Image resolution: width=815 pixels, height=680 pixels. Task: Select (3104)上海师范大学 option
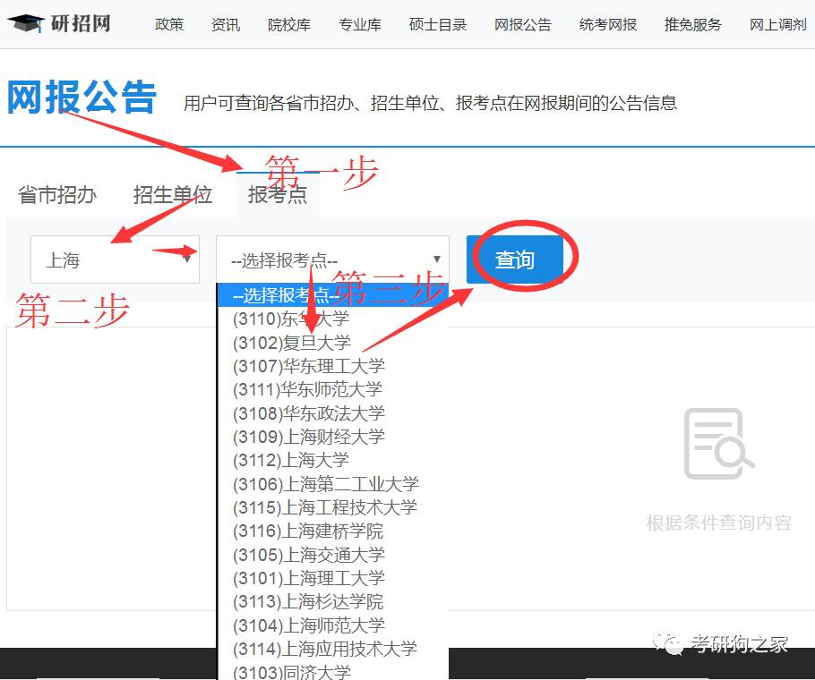[x=332, y=625]
